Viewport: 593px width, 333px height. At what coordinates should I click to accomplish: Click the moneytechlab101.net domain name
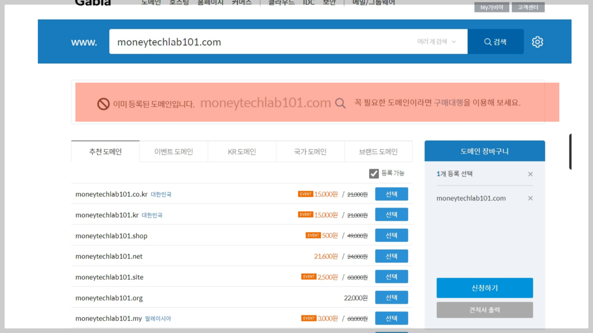(x=109, y=256)
